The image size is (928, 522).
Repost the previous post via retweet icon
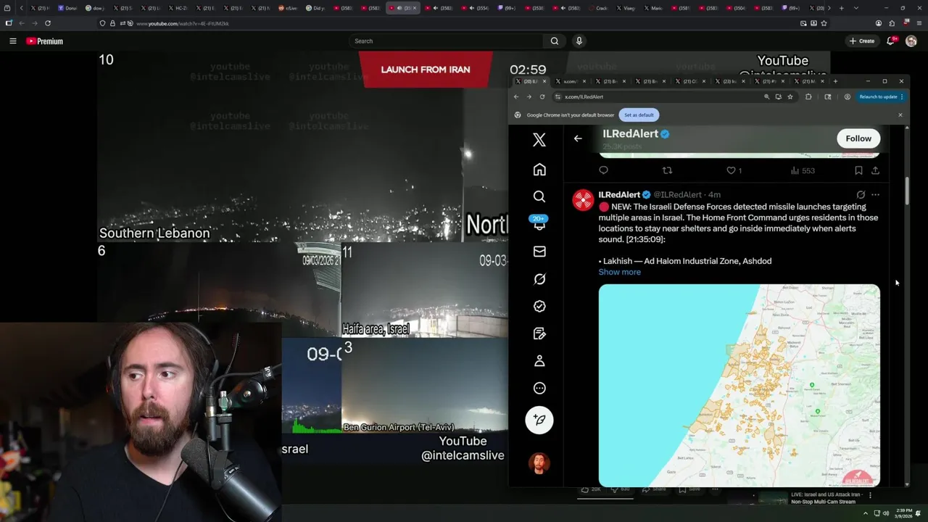point(667,170)
